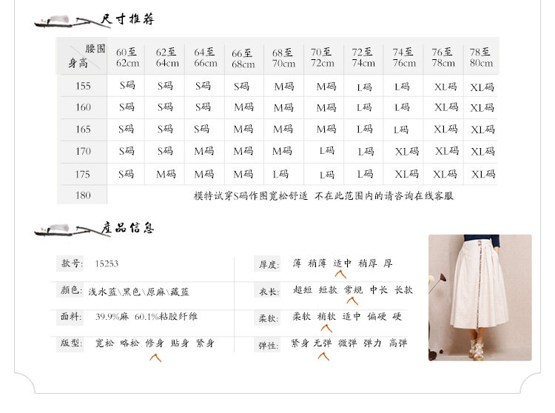Image resolution: width=555 pixels, height=413 pixels.
Task: Click M码 in row 155 under 68至70cm
Action: [284, 87]
